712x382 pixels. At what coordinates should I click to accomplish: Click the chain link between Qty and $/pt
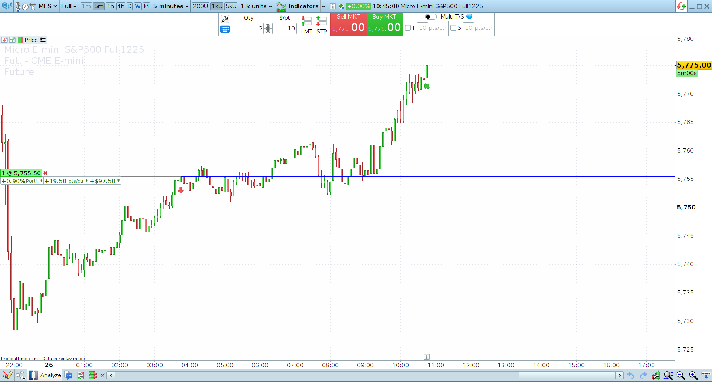(268, 28)
